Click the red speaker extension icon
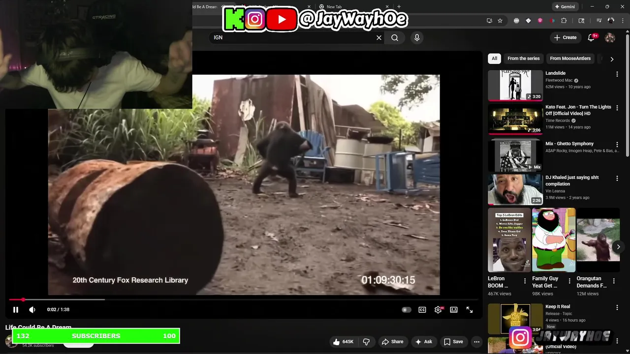The height and width of the screenshot is (354, 630). coord(552,21)
